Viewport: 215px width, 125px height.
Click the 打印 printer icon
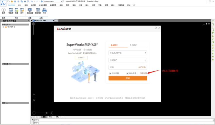pos(44,10)
